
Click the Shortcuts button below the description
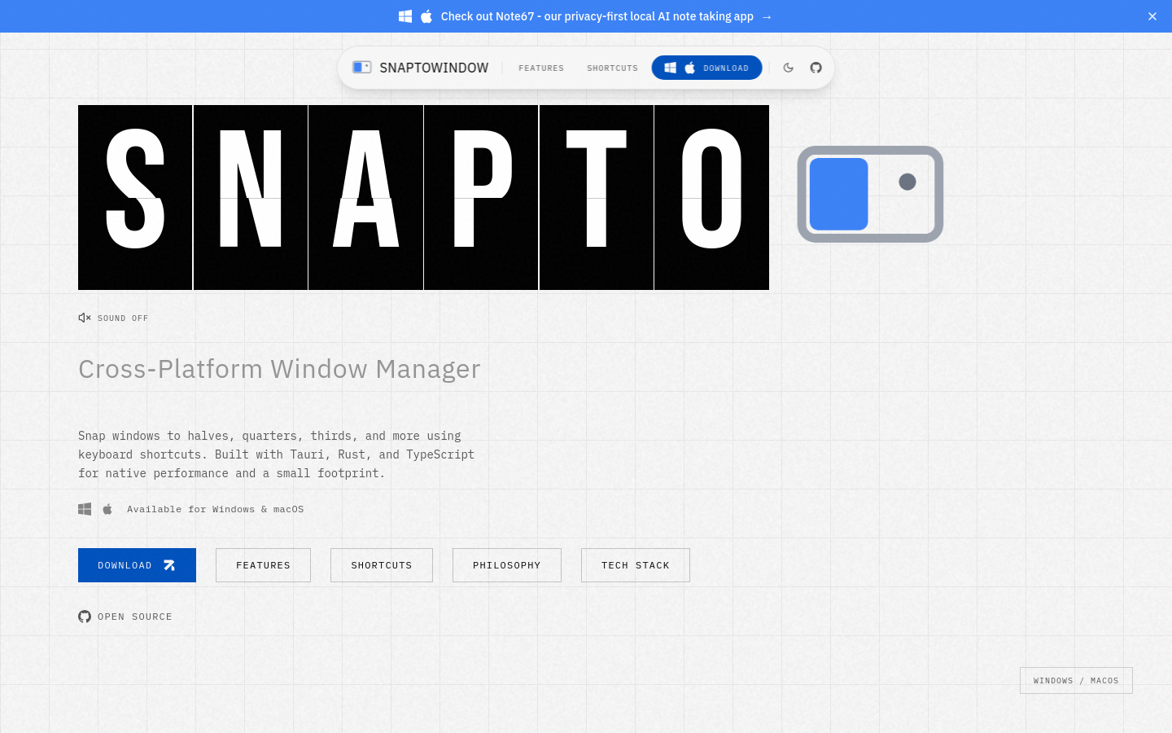coord(382,565)
